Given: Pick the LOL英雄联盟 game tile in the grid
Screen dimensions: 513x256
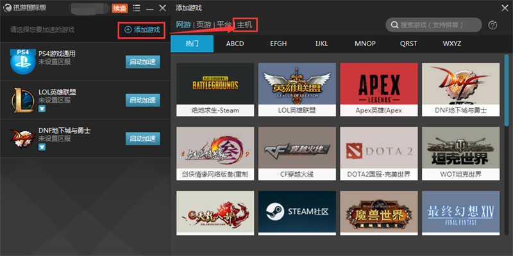Looking at the screenshot, I should pos(297,90).
